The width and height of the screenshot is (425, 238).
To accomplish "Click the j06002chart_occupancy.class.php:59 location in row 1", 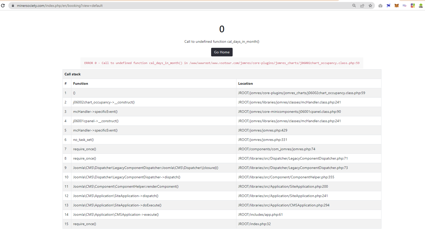I will (x=302, y=93).
